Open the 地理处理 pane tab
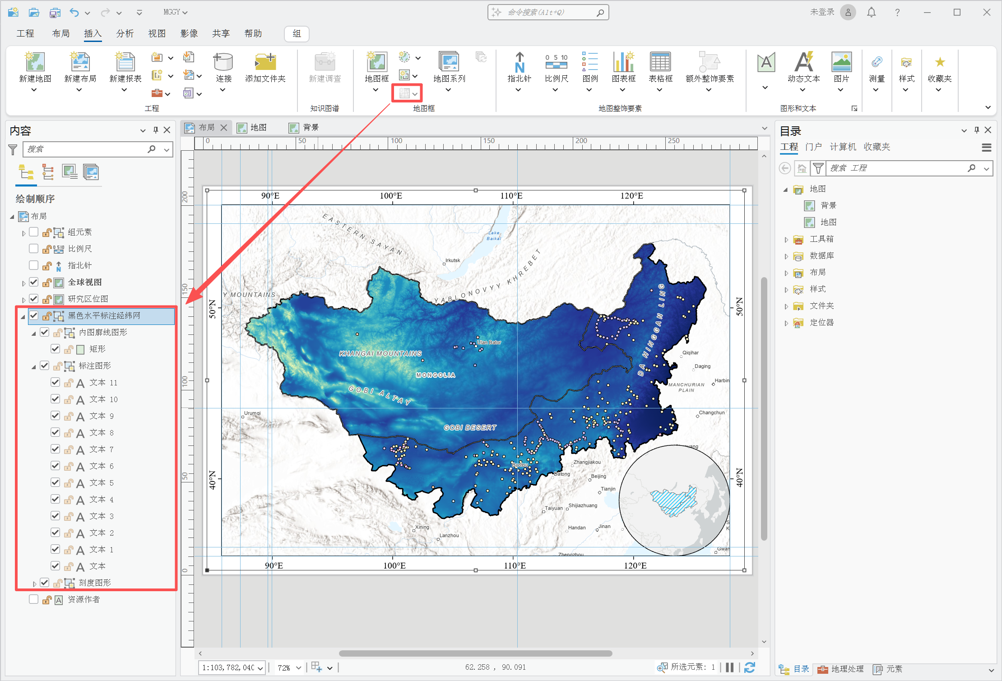Screen dimensions: 1002x681 tap(841, 669)
